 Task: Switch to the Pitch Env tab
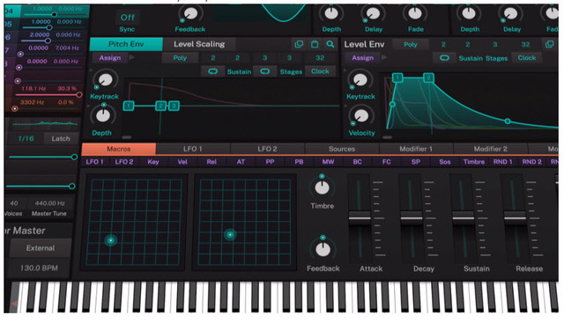click(x=126, y=44)
